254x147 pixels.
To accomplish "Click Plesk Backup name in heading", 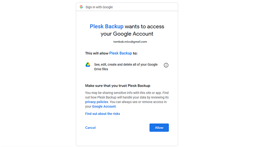I will 107,26.
